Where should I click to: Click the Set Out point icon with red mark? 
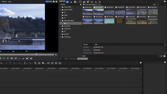[23, 58]
